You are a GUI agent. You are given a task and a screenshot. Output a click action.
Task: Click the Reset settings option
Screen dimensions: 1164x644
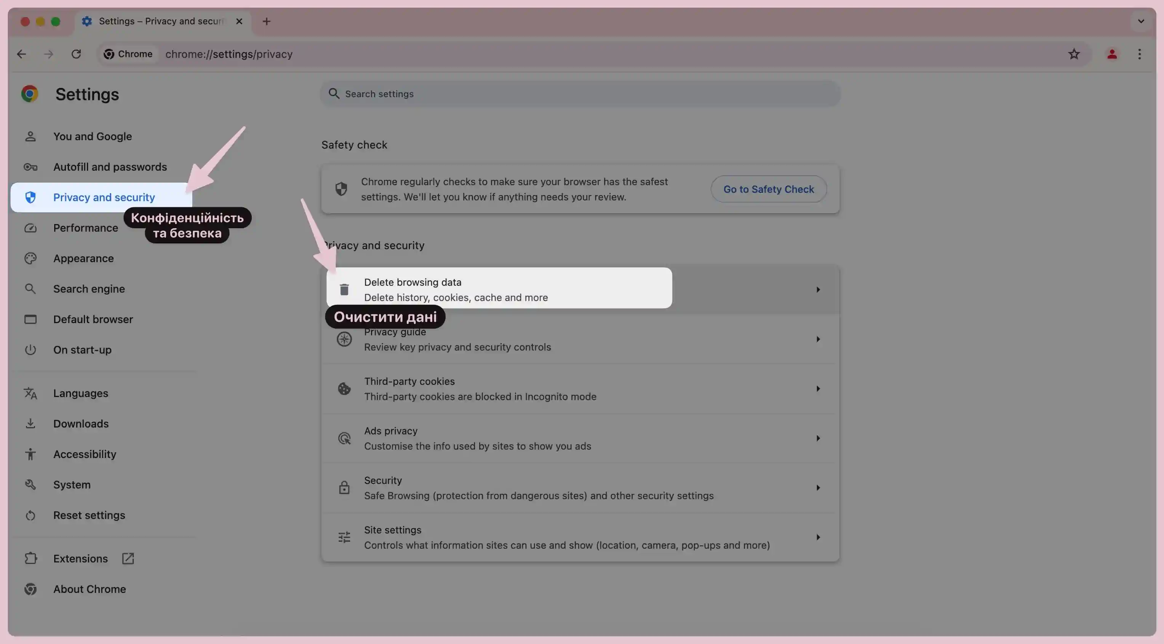pyautogui.click(x=89, y=515)
